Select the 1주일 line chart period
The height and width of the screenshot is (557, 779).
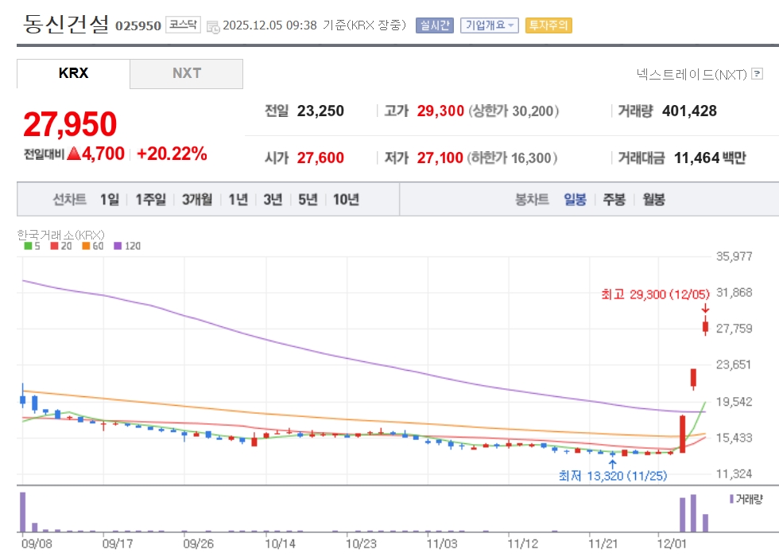pos(150,200)
